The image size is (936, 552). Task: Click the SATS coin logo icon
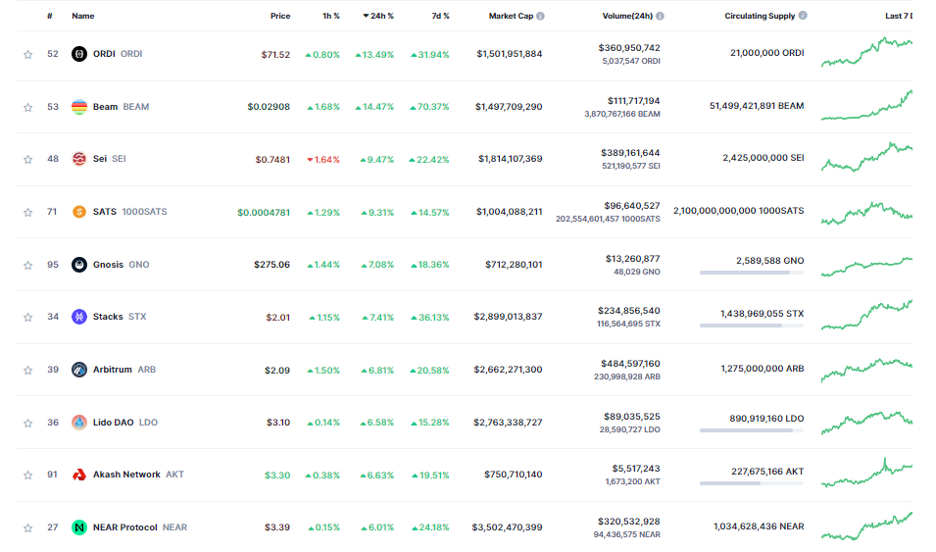79,212
